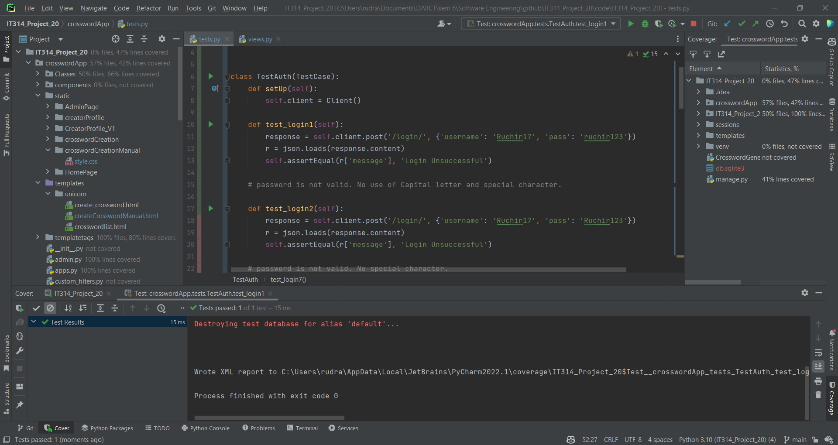Open the Tools menu

[x=193, y=8]
